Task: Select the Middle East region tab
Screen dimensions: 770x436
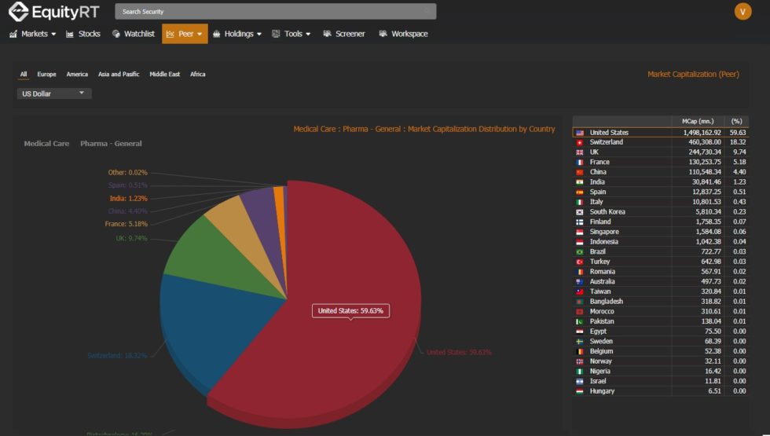Action: coord(164,74)
